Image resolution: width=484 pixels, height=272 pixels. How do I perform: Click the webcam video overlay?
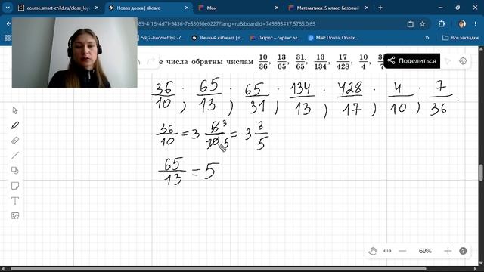coord(74,52)
